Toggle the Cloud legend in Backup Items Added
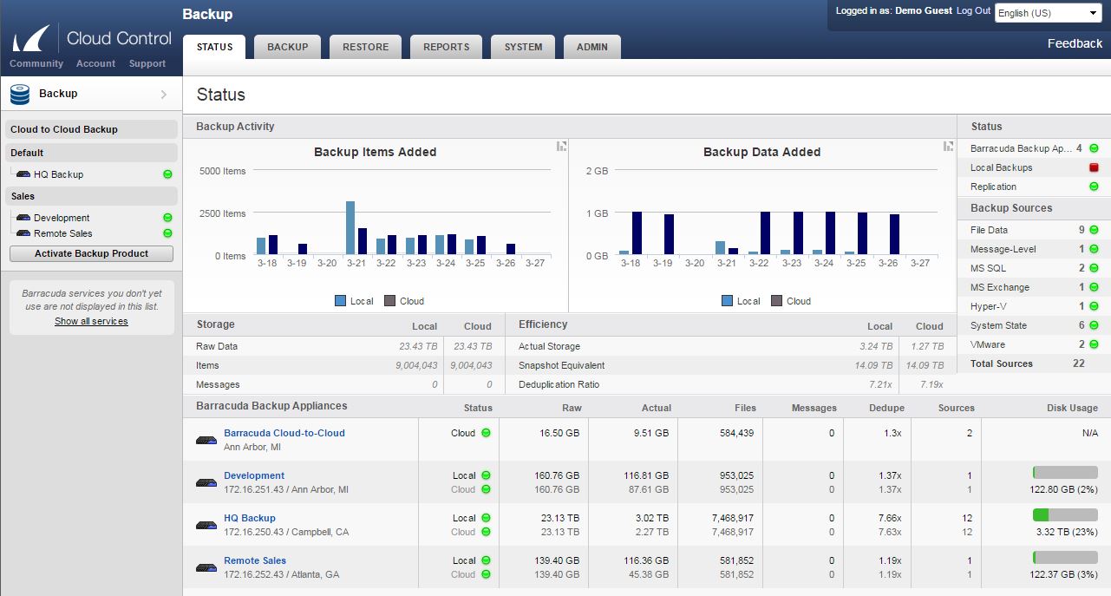Screen dimensions: 1111x596 point(403,301)
